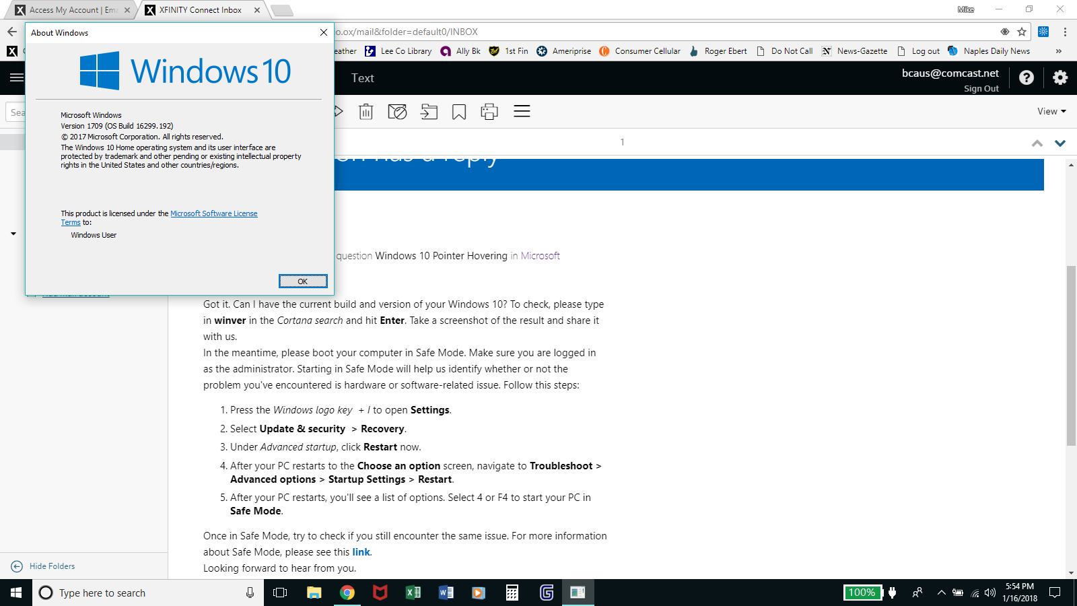Open Lee Co Library bookmark

click(x=398, y=51)
